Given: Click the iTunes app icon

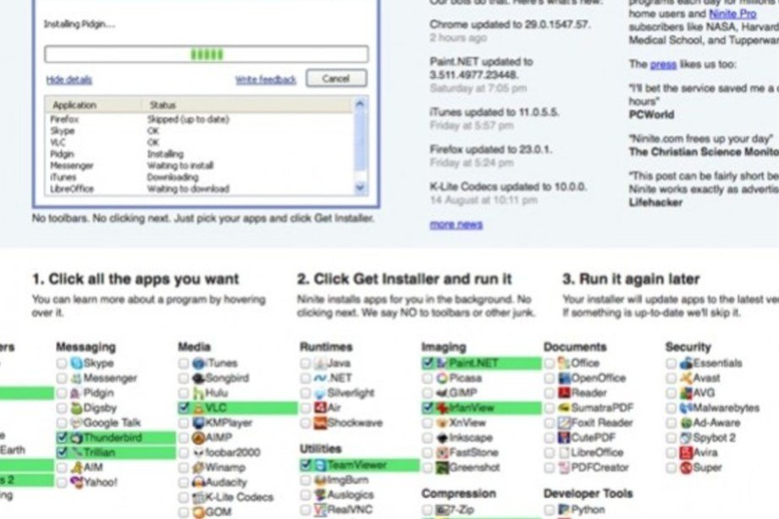Looking at the screenshot, I should point(199,363).
